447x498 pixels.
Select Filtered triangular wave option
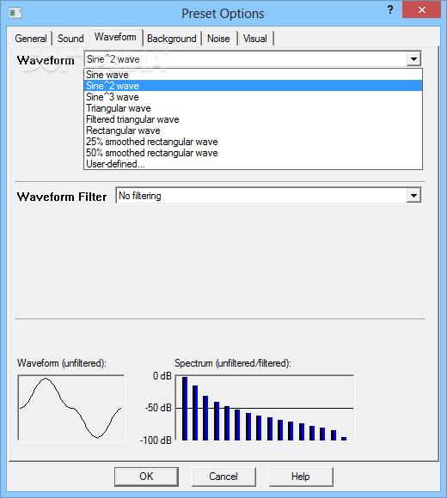pos(253,119)
